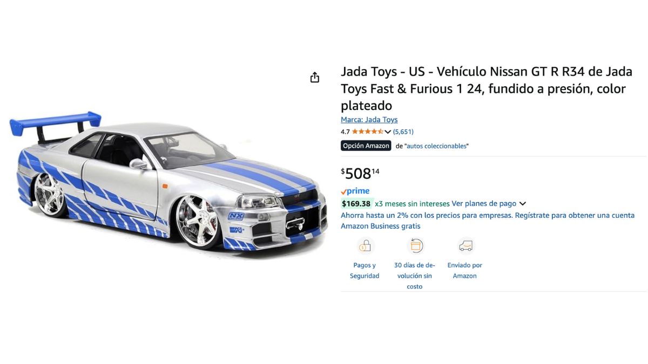Expand the Ver planes de pago chevron
Image resolution: width=648 pixels, height=364 pixels.
[x=522, y=204]
